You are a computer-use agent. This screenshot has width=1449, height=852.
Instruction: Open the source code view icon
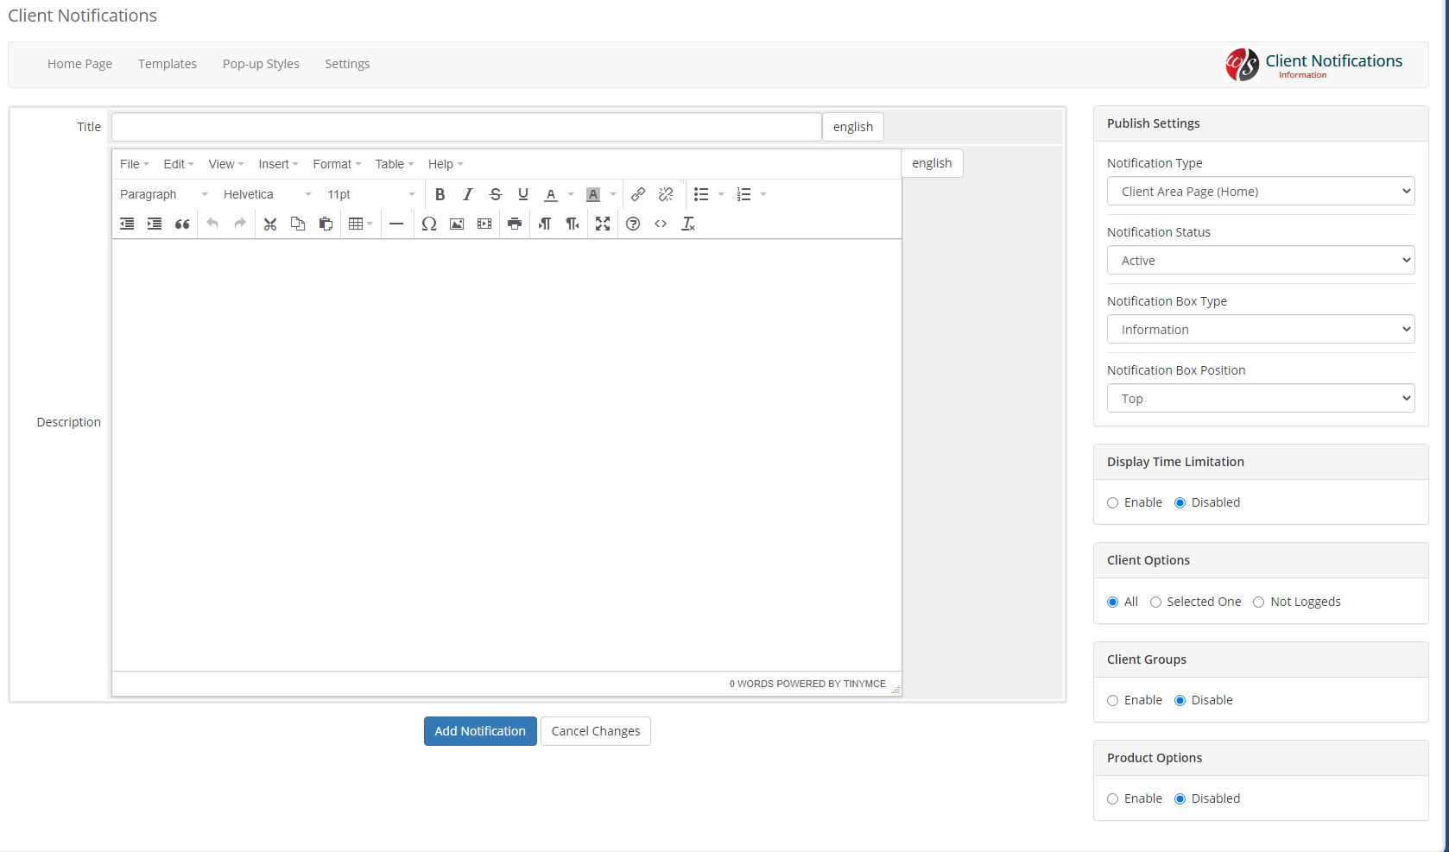(661, 224)
